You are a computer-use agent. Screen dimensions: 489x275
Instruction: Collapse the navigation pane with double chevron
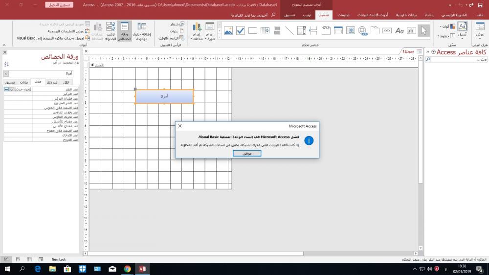(428, 52)
